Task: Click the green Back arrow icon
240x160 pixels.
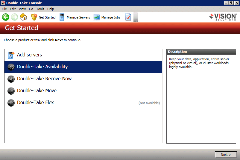Action: tap(5, 17)
